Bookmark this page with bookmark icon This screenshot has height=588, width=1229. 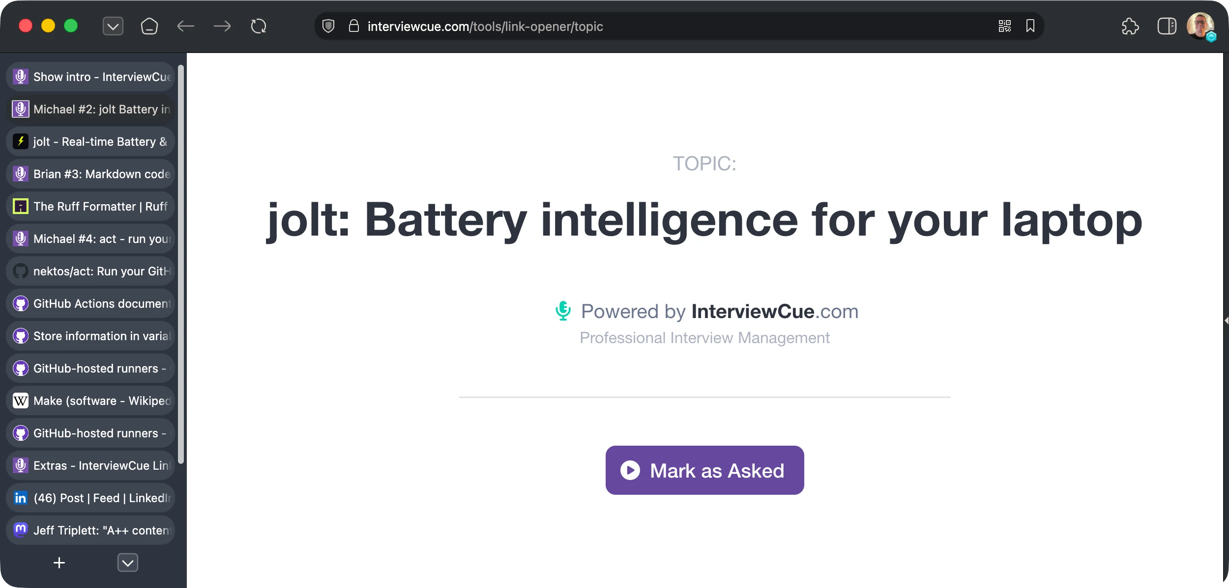click(1030, 27)
